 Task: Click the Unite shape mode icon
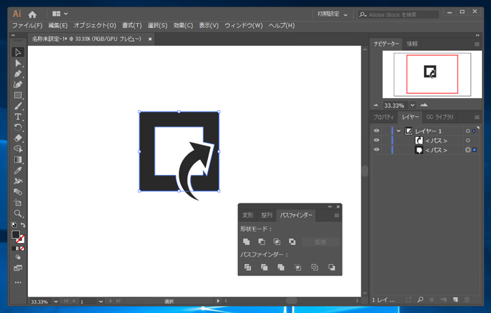[x=246, y=242]
